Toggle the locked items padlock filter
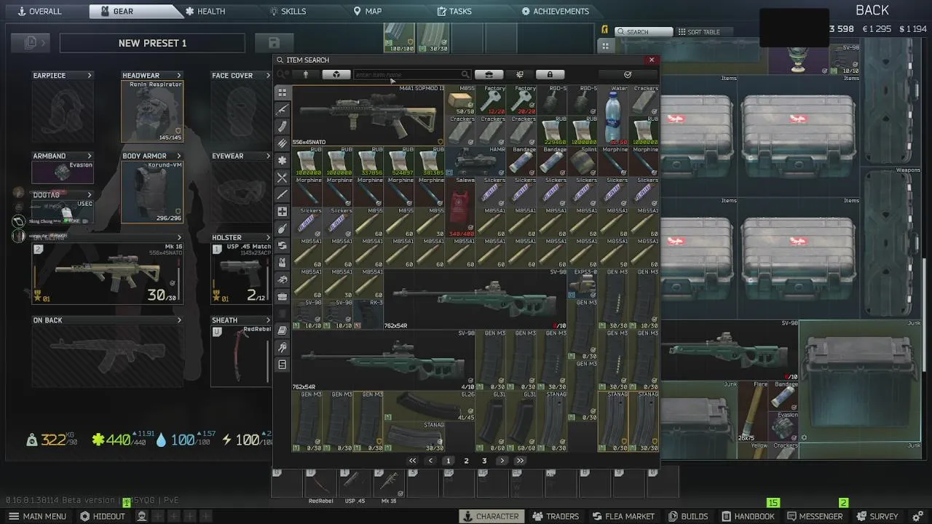932x524 pixels. click(x=550, y=74)
